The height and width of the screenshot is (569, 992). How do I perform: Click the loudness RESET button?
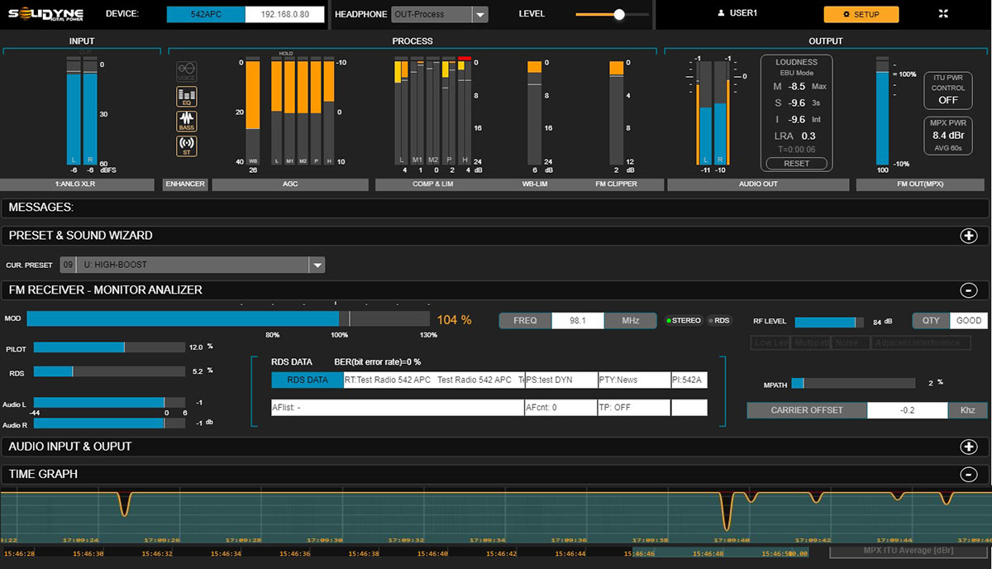point(796,163)
